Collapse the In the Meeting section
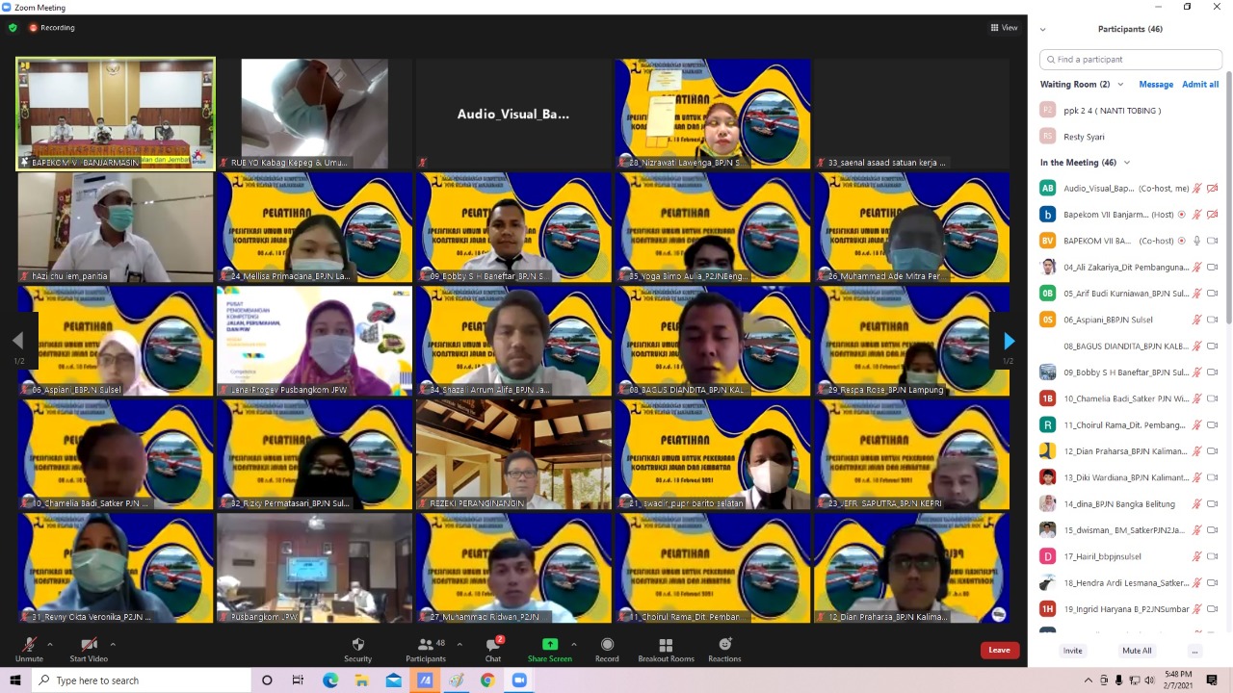This screenshot has width=1233, height=693. (x=1126, y=163)
